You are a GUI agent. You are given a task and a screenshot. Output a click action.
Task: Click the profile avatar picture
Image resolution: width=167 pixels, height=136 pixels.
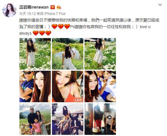point(9,10)
